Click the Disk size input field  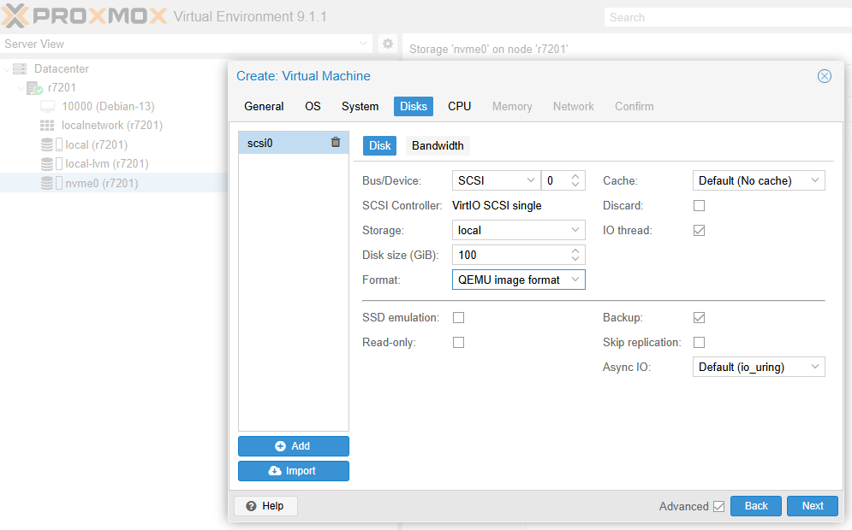[509, 255]
